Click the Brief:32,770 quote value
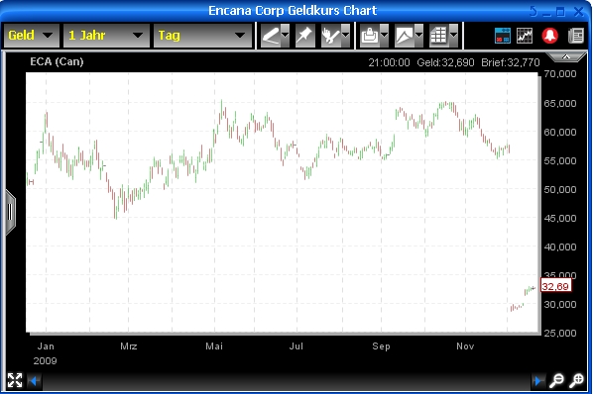The height and width of the screenshot is (394, 593). pyautogui.click(x=510, y=62)
